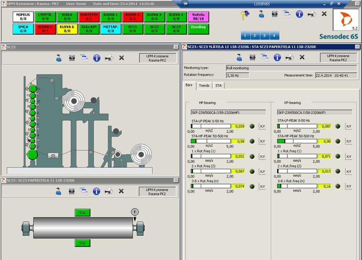Open the info icon in SC23 diagram window
The height and width of the screenshot is (260, 362).
point(97,58)
